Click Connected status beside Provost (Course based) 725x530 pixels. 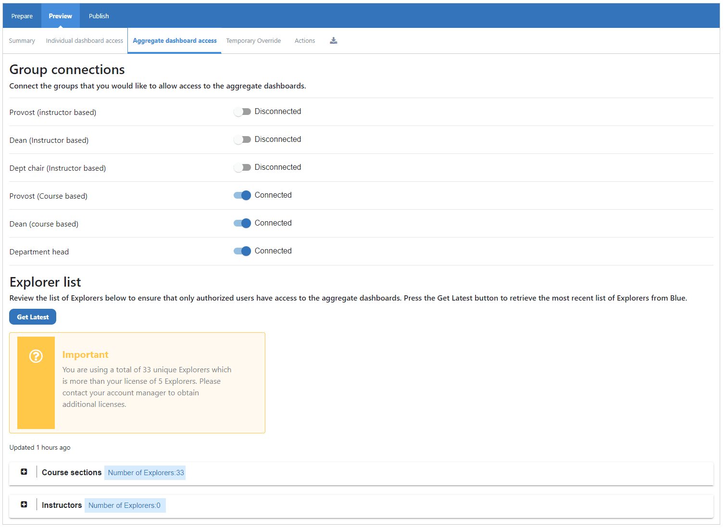[273, 195]
